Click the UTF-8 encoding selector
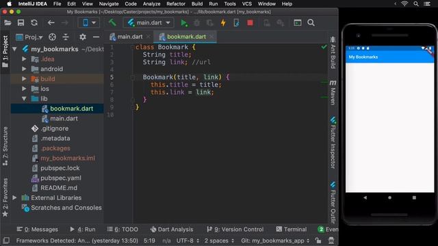The height and width of the screenshot is (246, 438). click(x=188, y=241)
